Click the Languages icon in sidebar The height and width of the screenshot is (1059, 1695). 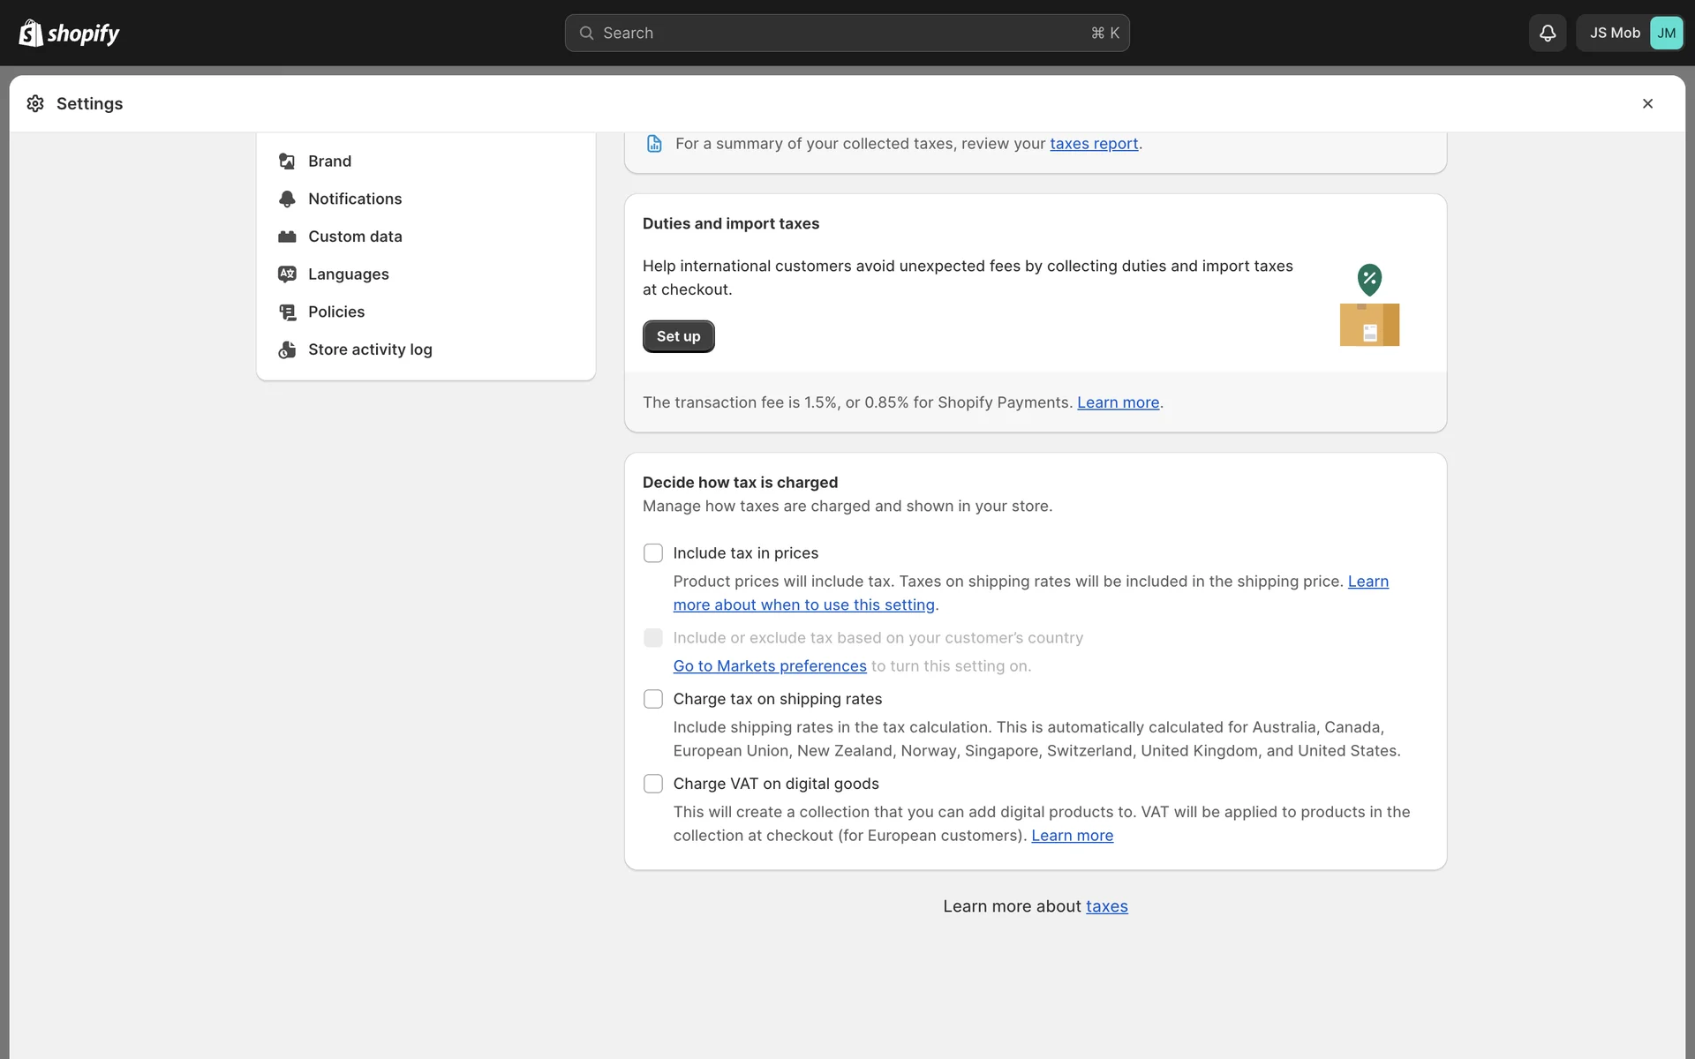(287, 274)
